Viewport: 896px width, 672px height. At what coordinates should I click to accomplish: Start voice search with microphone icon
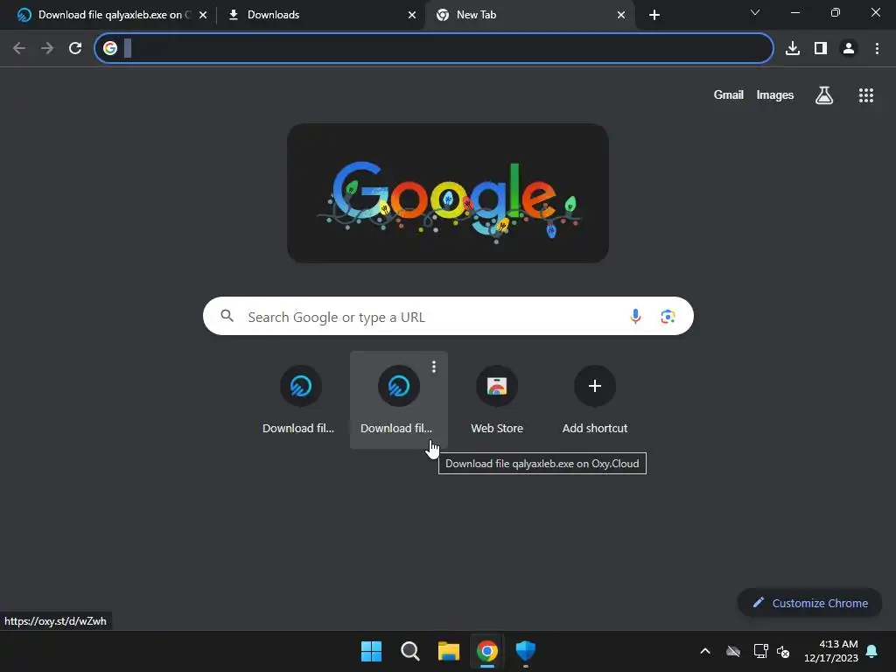coord(635,316)
